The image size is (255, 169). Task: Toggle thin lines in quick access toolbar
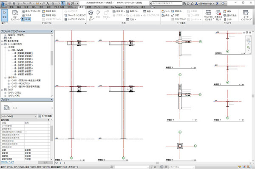coord(63,3)
